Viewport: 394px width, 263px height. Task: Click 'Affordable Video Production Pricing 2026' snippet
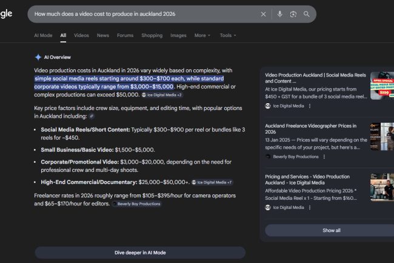[311, 194]
